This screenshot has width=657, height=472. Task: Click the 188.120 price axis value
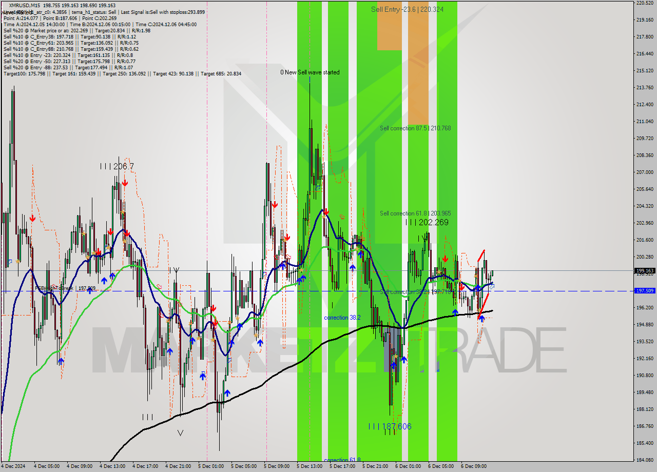coord(645,409)
